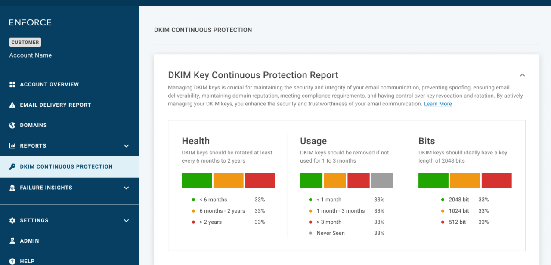This screenshot has height=265, width=551.
Task: Open Email Delivery Report from the sidebar
Action: coord(56,105)
